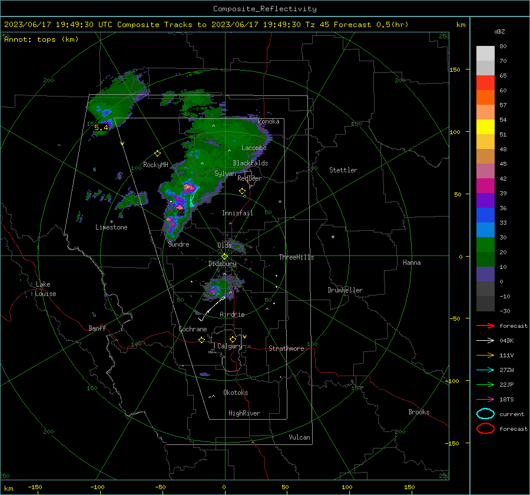The width and height of the screenshot is (530, 495).
Task: Click the Innisfail town label
Action: (x=237, y=213)
